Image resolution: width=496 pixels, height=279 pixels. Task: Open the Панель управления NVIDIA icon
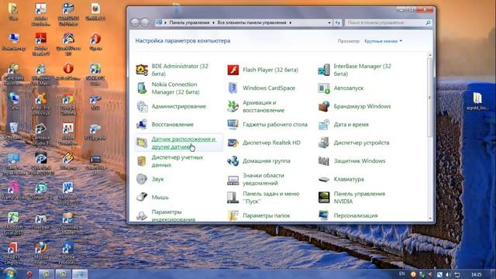(x=324, y=198)
